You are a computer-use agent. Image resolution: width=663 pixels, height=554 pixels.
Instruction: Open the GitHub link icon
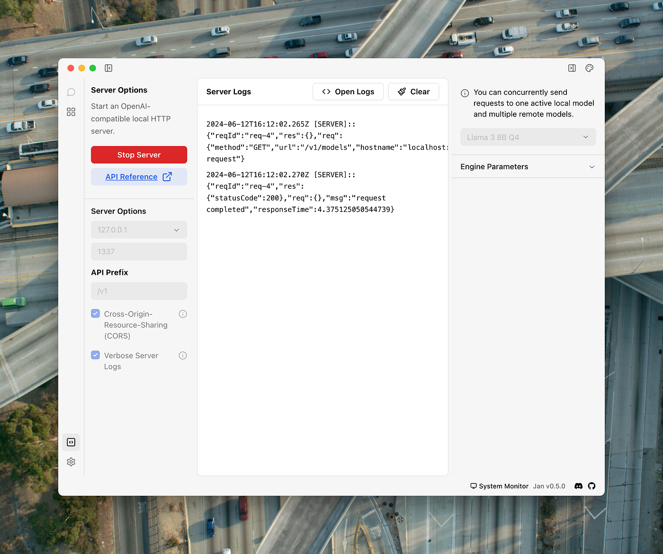(x=592, y=486)
